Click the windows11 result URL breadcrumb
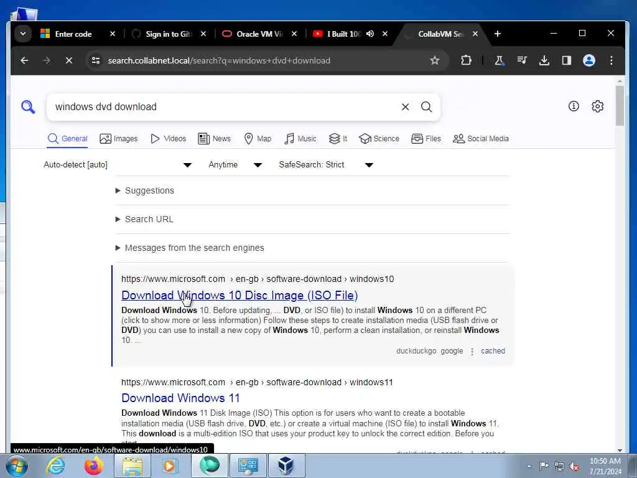Viewport: 637px width, 478px height. pos(257,382)
